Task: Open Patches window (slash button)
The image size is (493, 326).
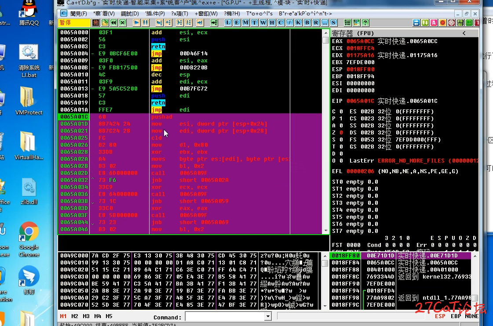Action: [x=289, y=22]
